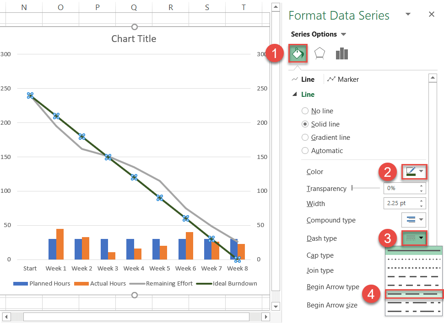Select the Line tab

click(x=303, y=79)
